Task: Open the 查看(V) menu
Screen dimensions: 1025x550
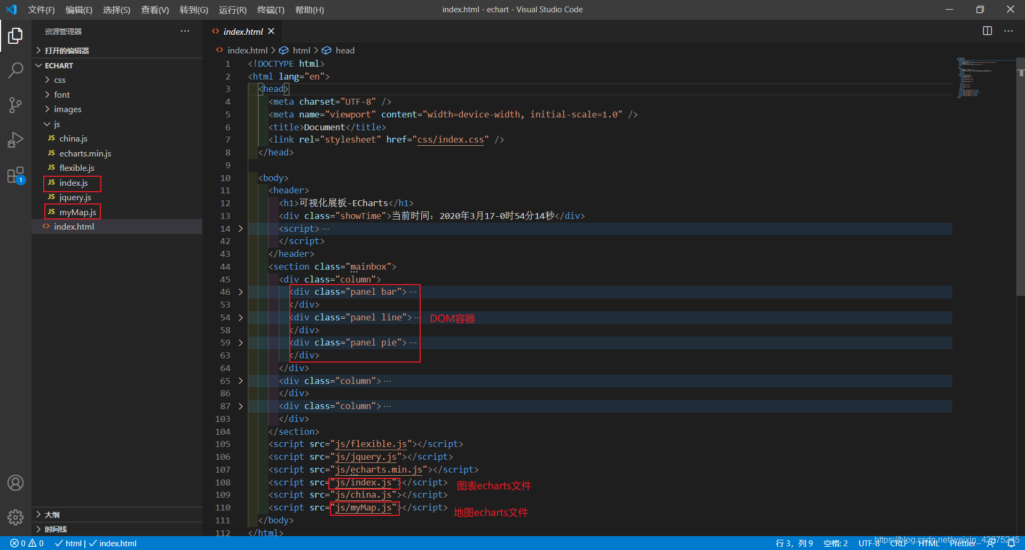Action: 155,10
